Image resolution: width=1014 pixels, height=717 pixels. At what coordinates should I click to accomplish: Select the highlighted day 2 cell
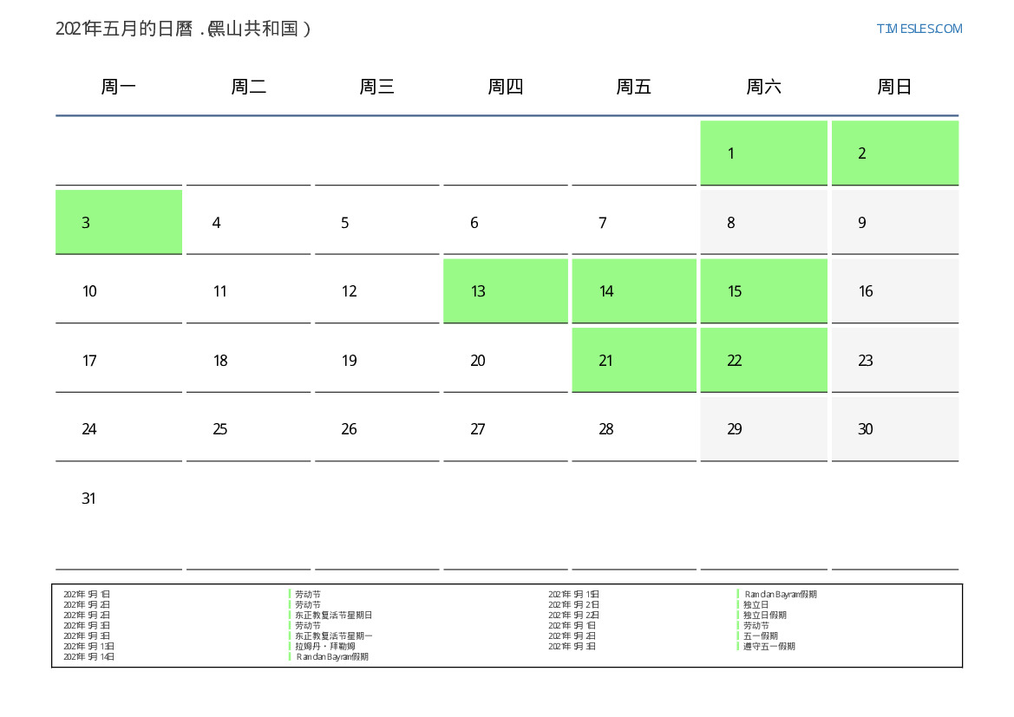point(894,153)
